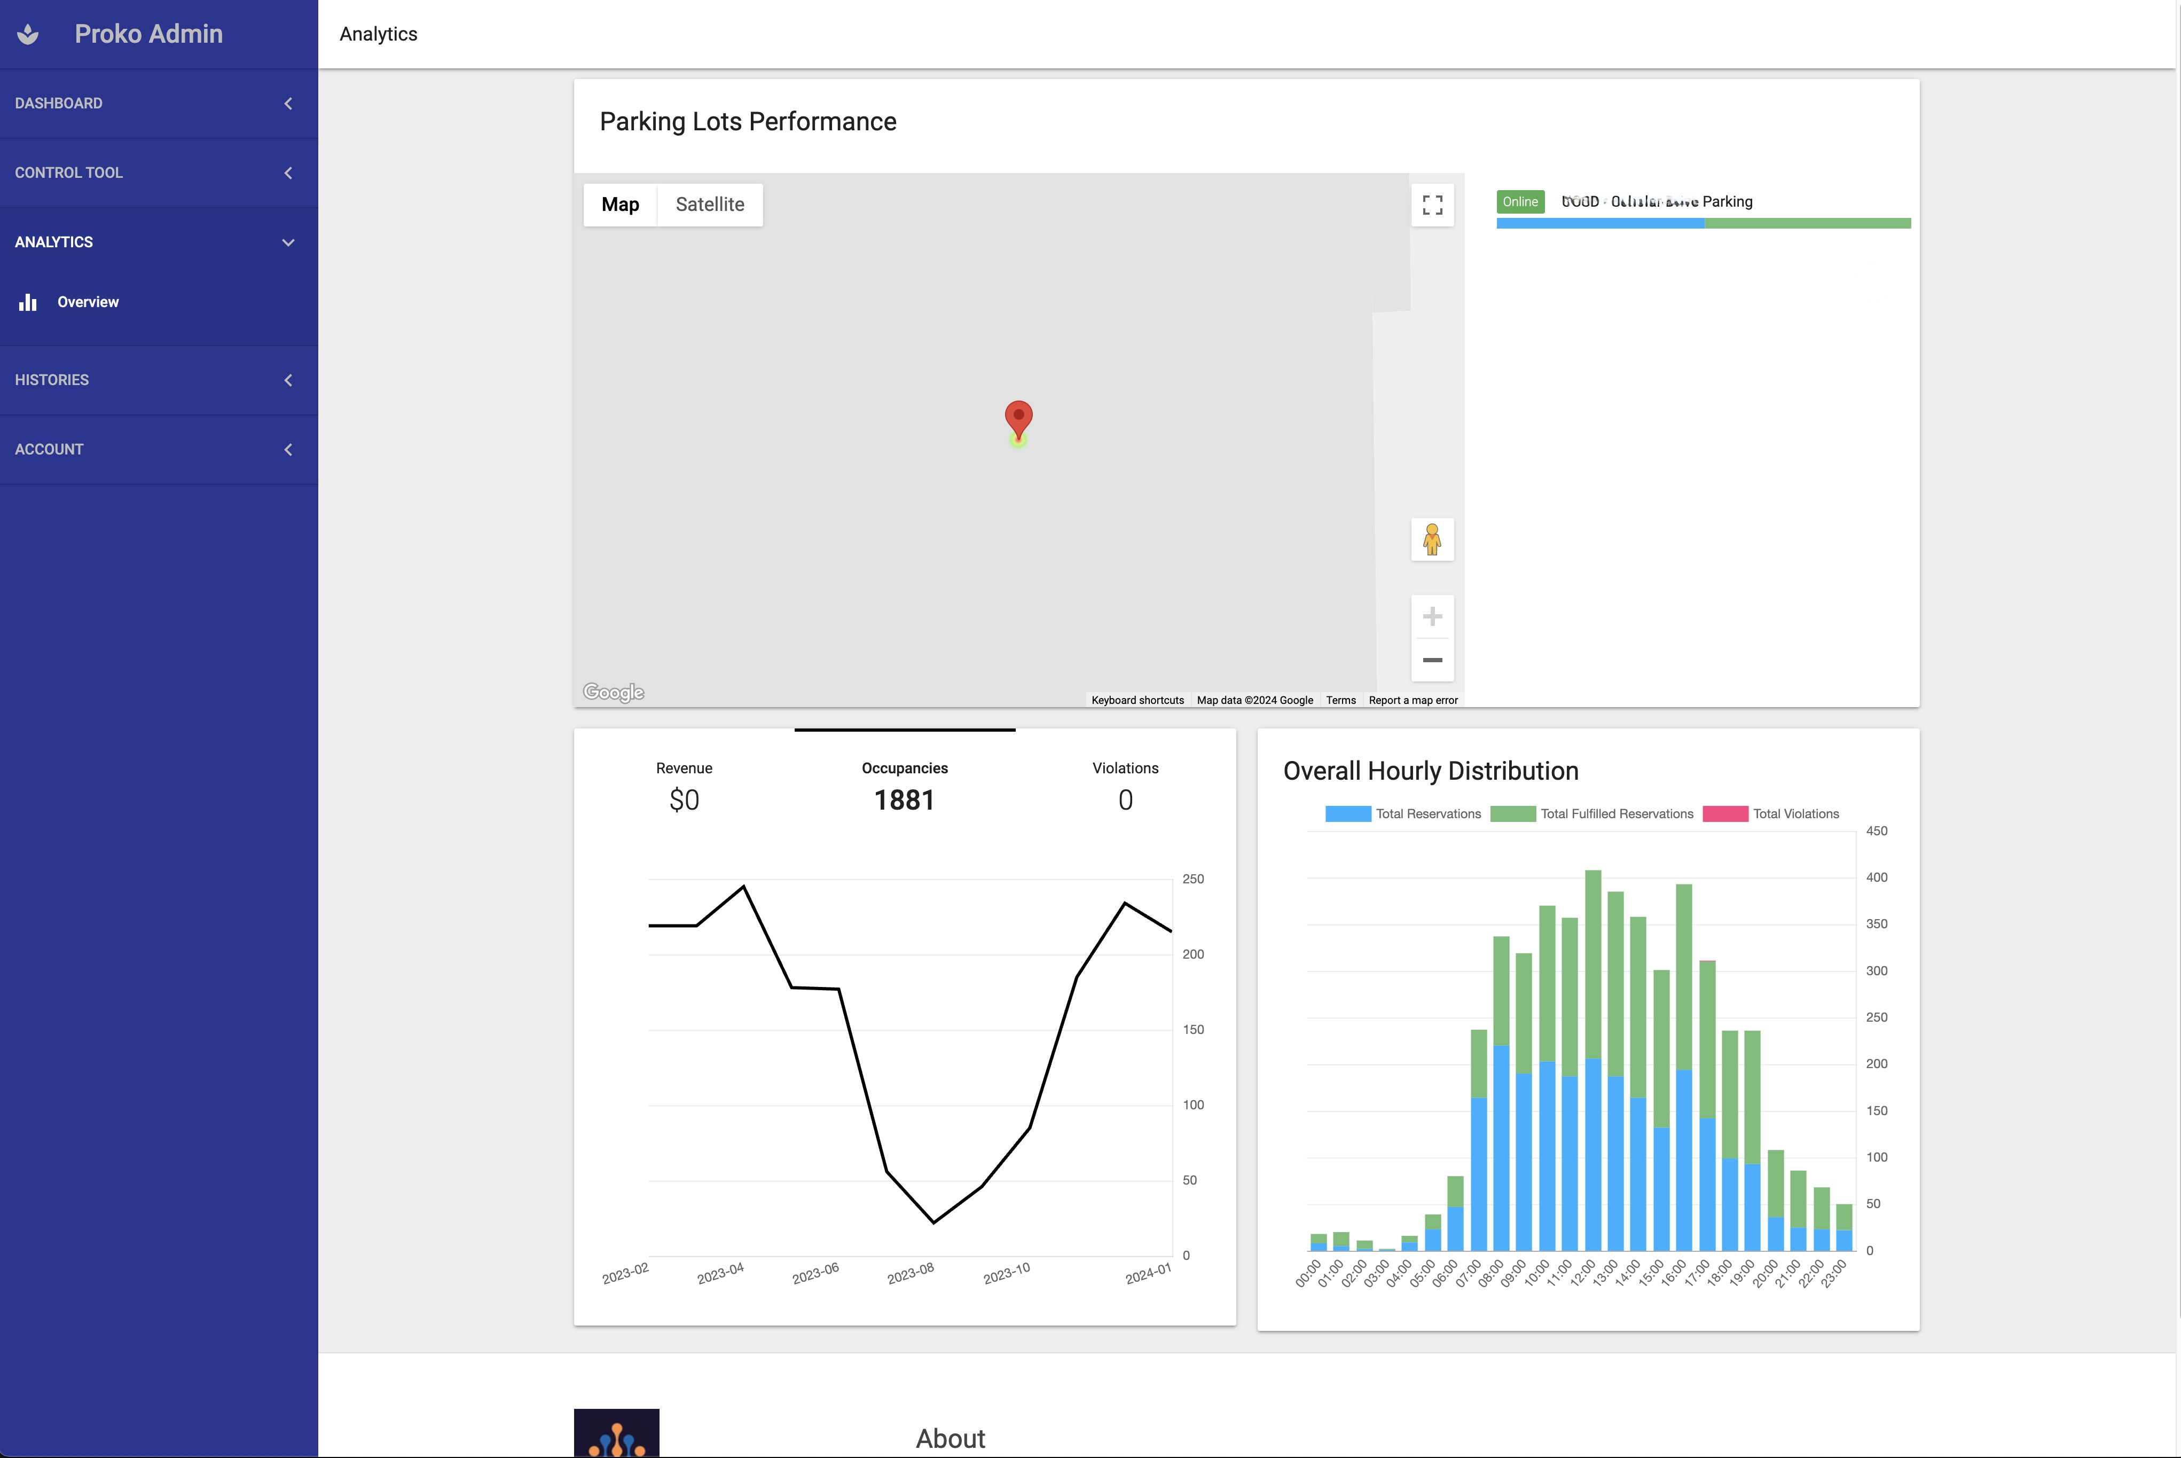Expand the Dashboard chevron
Viewport: 2181px width, 1458px height.
click(x=288, y=103)
